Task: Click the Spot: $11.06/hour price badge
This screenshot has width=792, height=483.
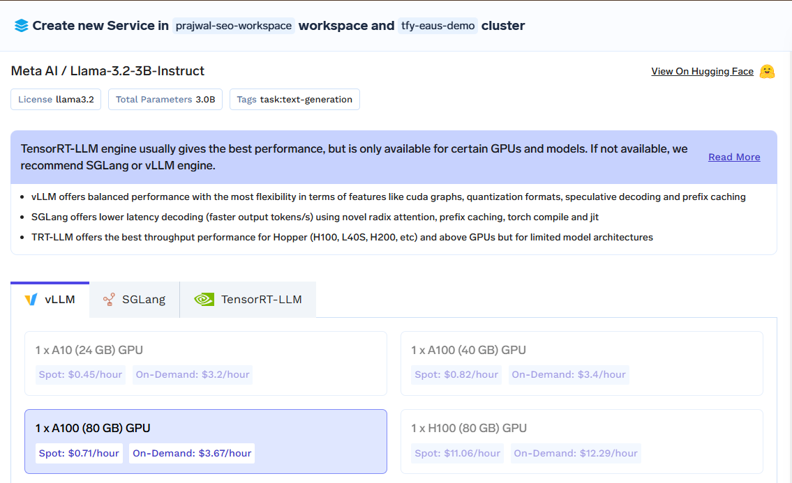Action: tap(457, 453)
